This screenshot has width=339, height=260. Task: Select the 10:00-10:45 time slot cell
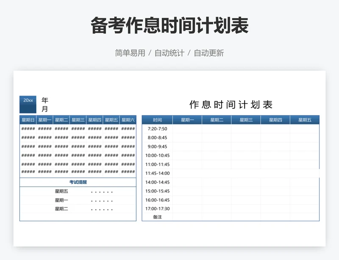(157, 156)
